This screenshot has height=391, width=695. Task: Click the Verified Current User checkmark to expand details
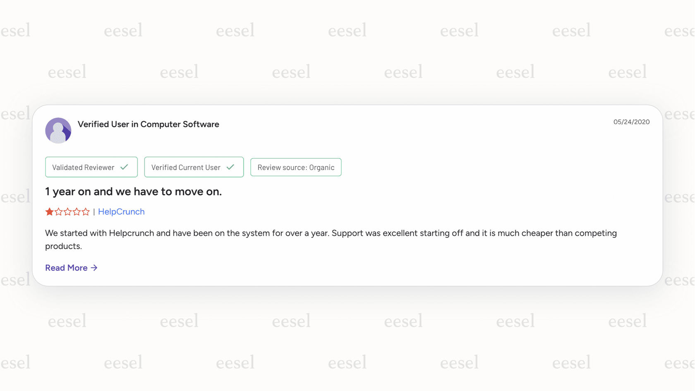point(231,167)
